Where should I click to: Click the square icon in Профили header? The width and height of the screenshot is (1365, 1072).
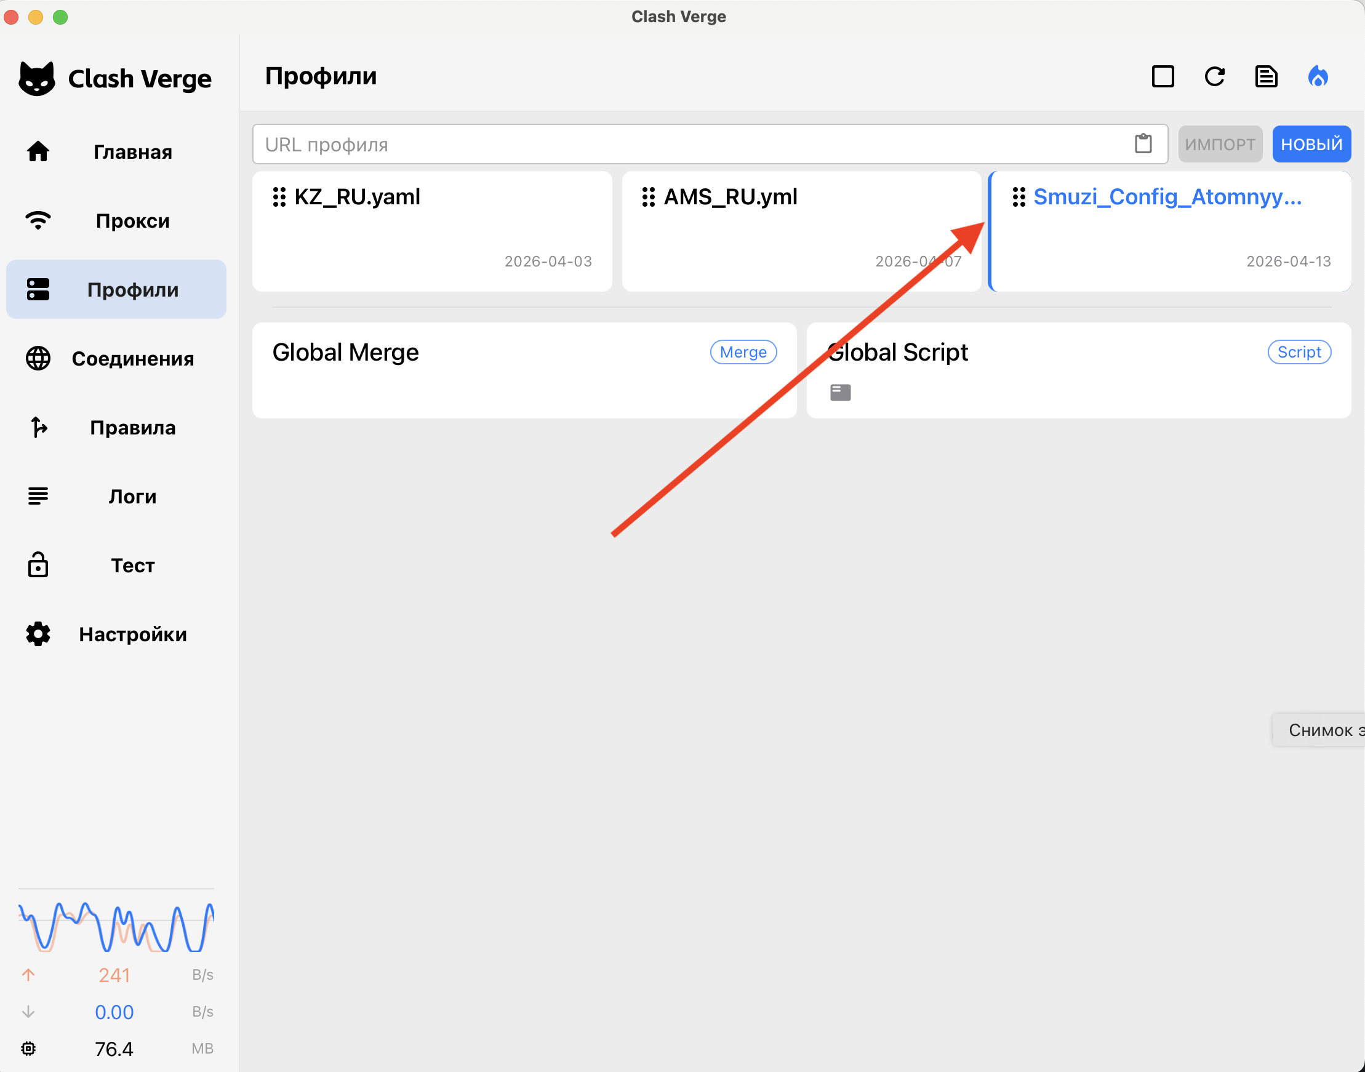[x=1163, y=76]
